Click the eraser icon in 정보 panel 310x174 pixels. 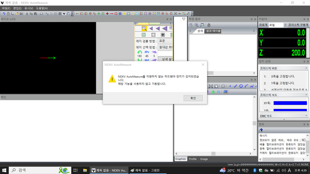[261, 130]
